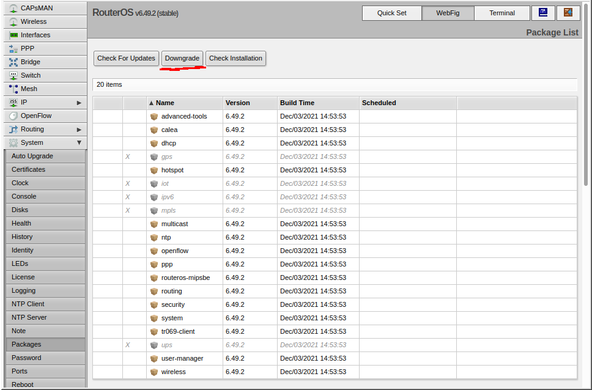Go to the Certificates menu item
The width and height of the screenshot is (592, 390).
(46, 169)
